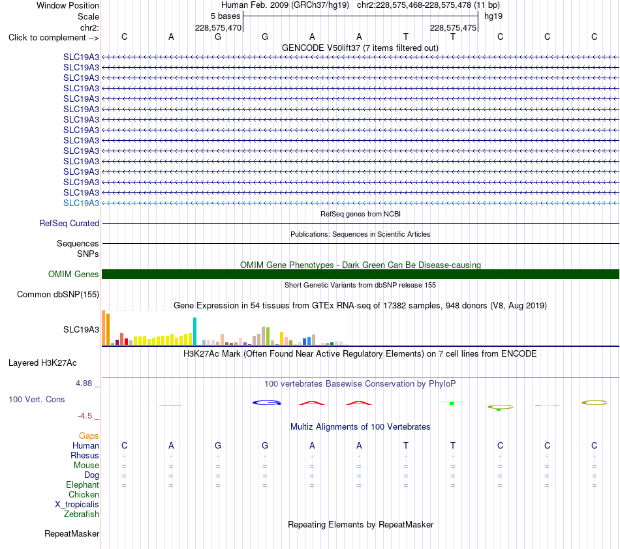Click the '5 bases' scale text

coord(225,16)
